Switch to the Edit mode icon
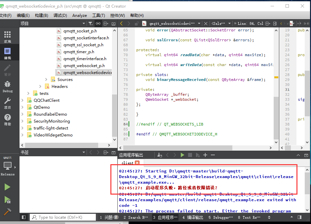This screenshot has width=311, height=224. (x=8, y=54)
